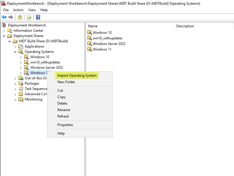Choose Help in the context menu
This screenshot has height=176, width=234.
click(x=80, y=133)
